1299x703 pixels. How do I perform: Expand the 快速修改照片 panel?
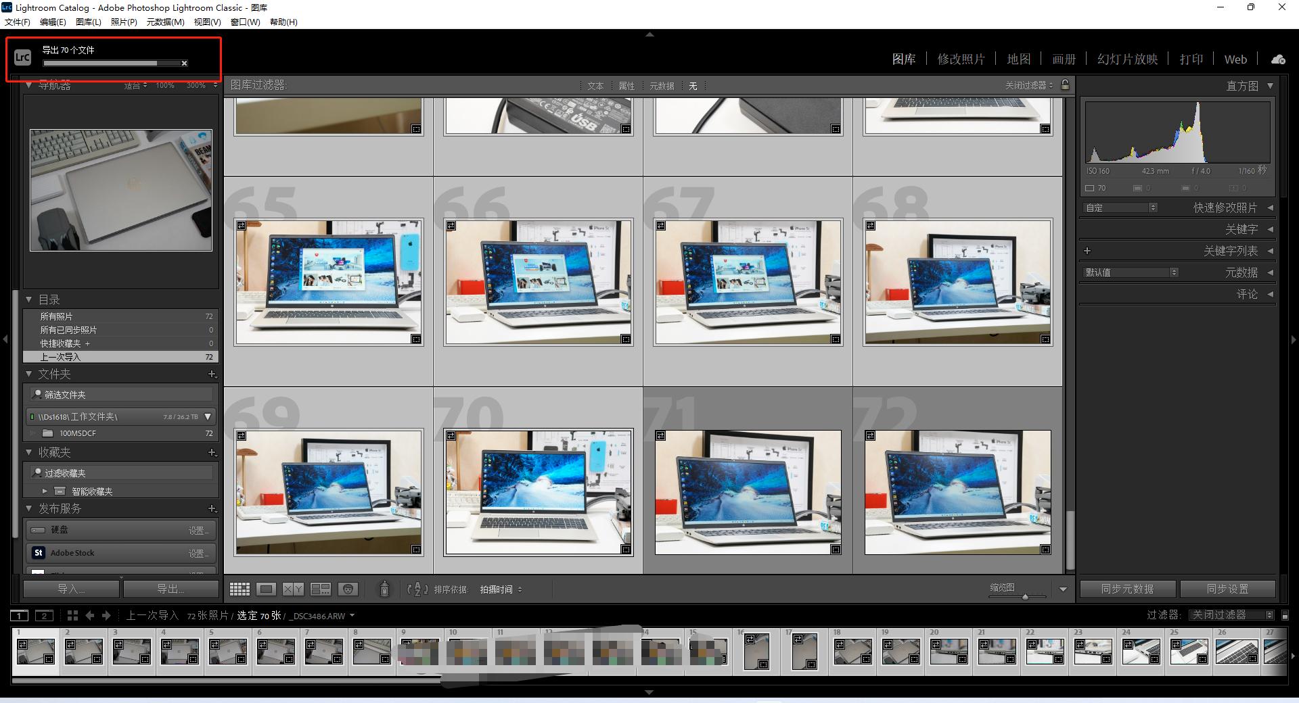(1269, 208)
